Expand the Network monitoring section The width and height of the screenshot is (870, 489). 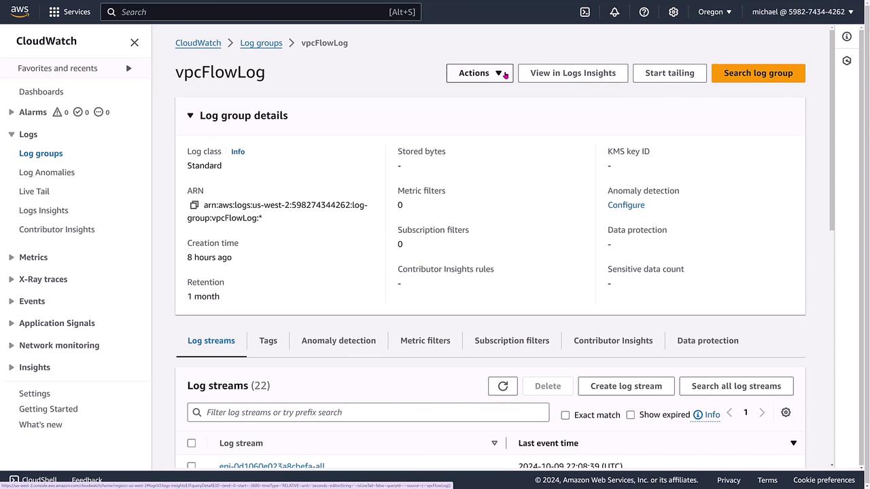click(x=11, y=345)
